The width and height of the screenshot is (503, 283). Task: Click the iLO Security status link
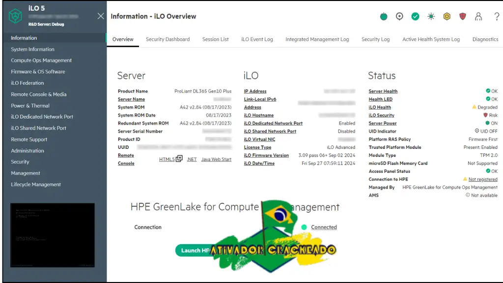pos(381,115)
